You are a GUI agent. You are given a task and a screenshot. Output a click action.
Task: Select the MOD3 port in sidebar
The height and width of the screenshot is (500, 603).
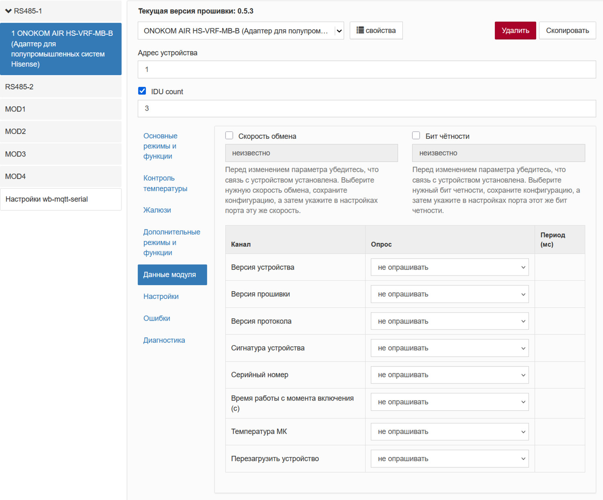point(60,154)
